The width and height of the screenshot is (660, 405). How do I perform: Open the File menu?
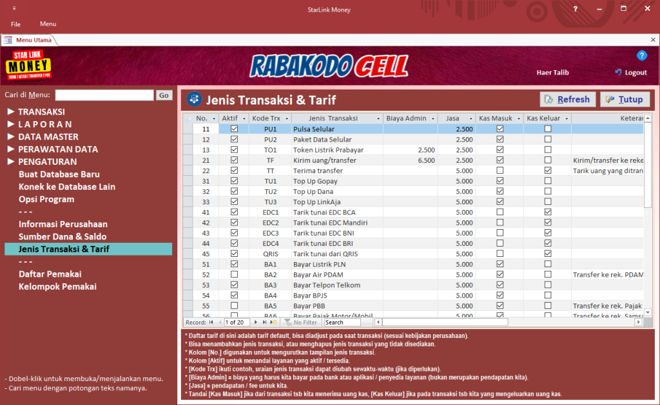pyautogui.click(x=15, y=24)
